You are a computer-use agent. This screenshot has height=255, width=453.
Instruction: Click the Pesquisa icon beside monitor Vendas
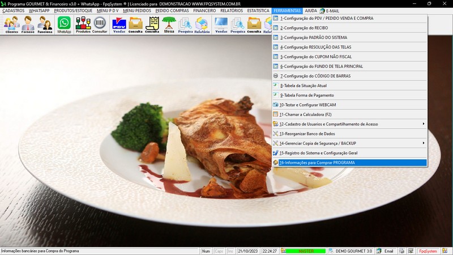click(x=238, y=24)
